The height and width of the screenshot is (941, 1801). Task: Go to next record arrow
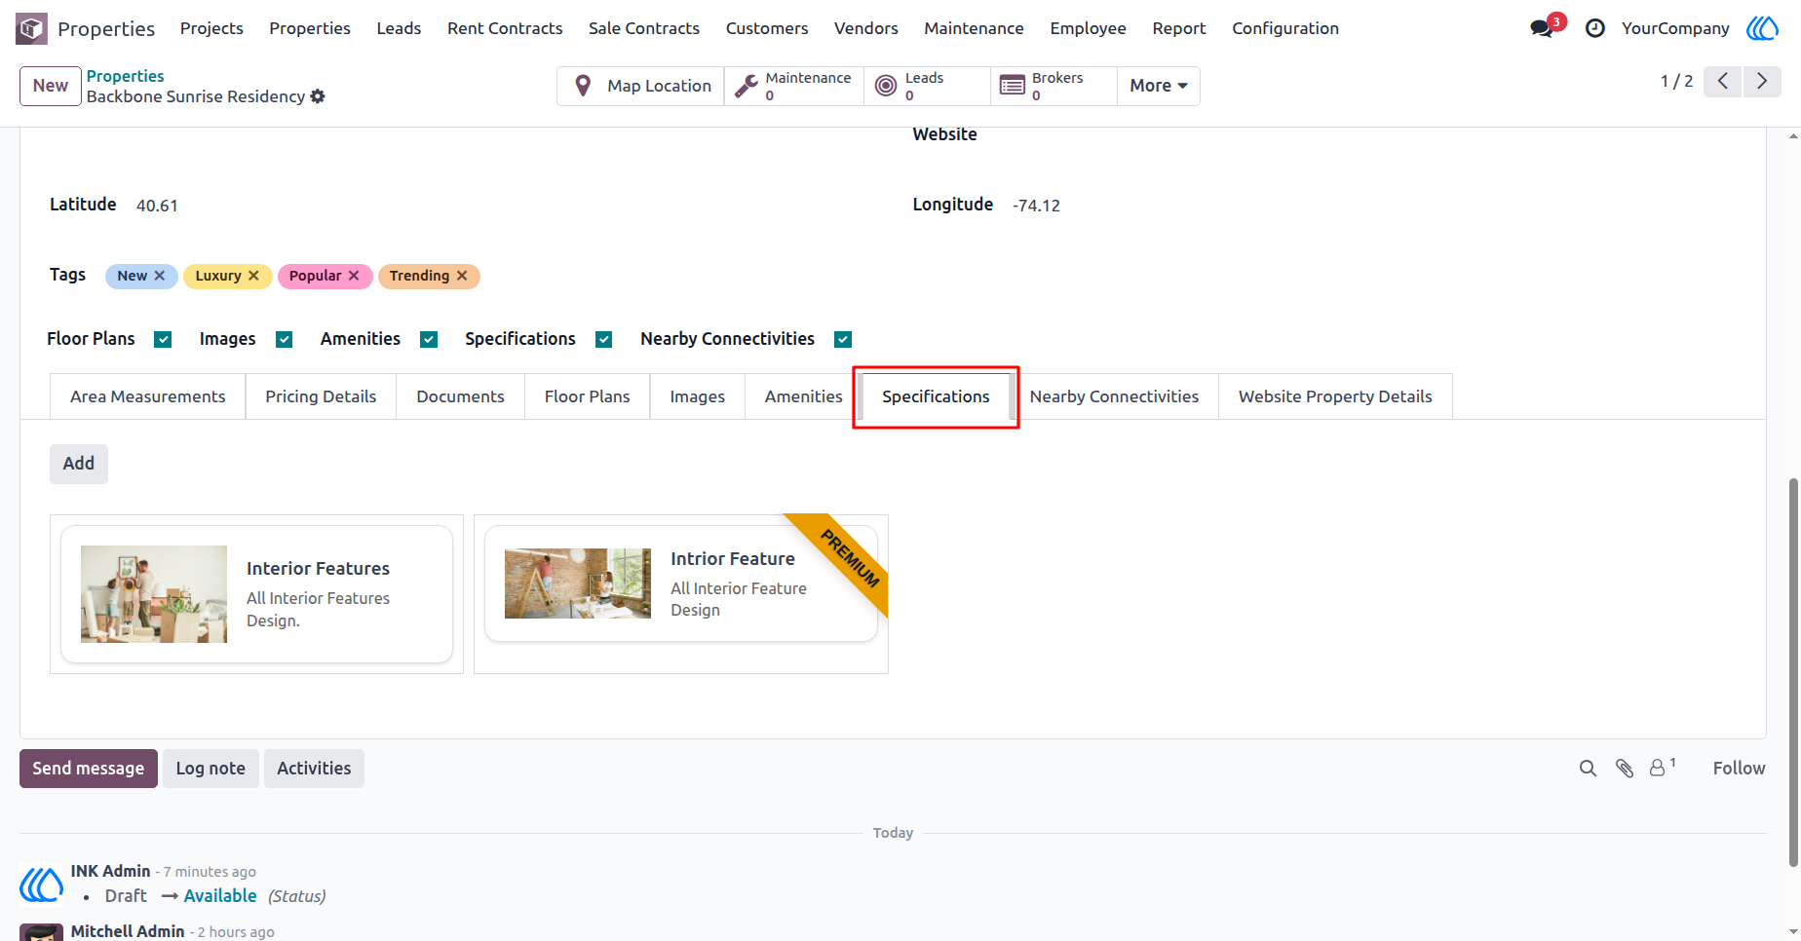(1762, 81)
